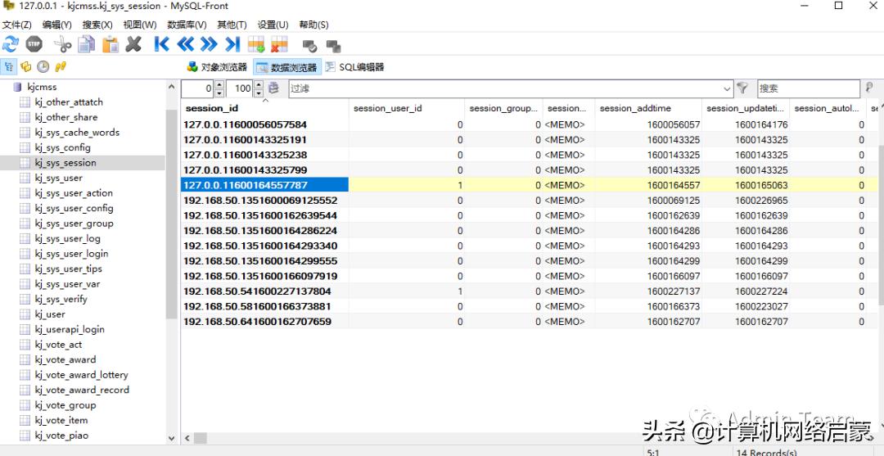Click the insert record icon
This screenshot has height=456, width=884.
pos(256,44)
